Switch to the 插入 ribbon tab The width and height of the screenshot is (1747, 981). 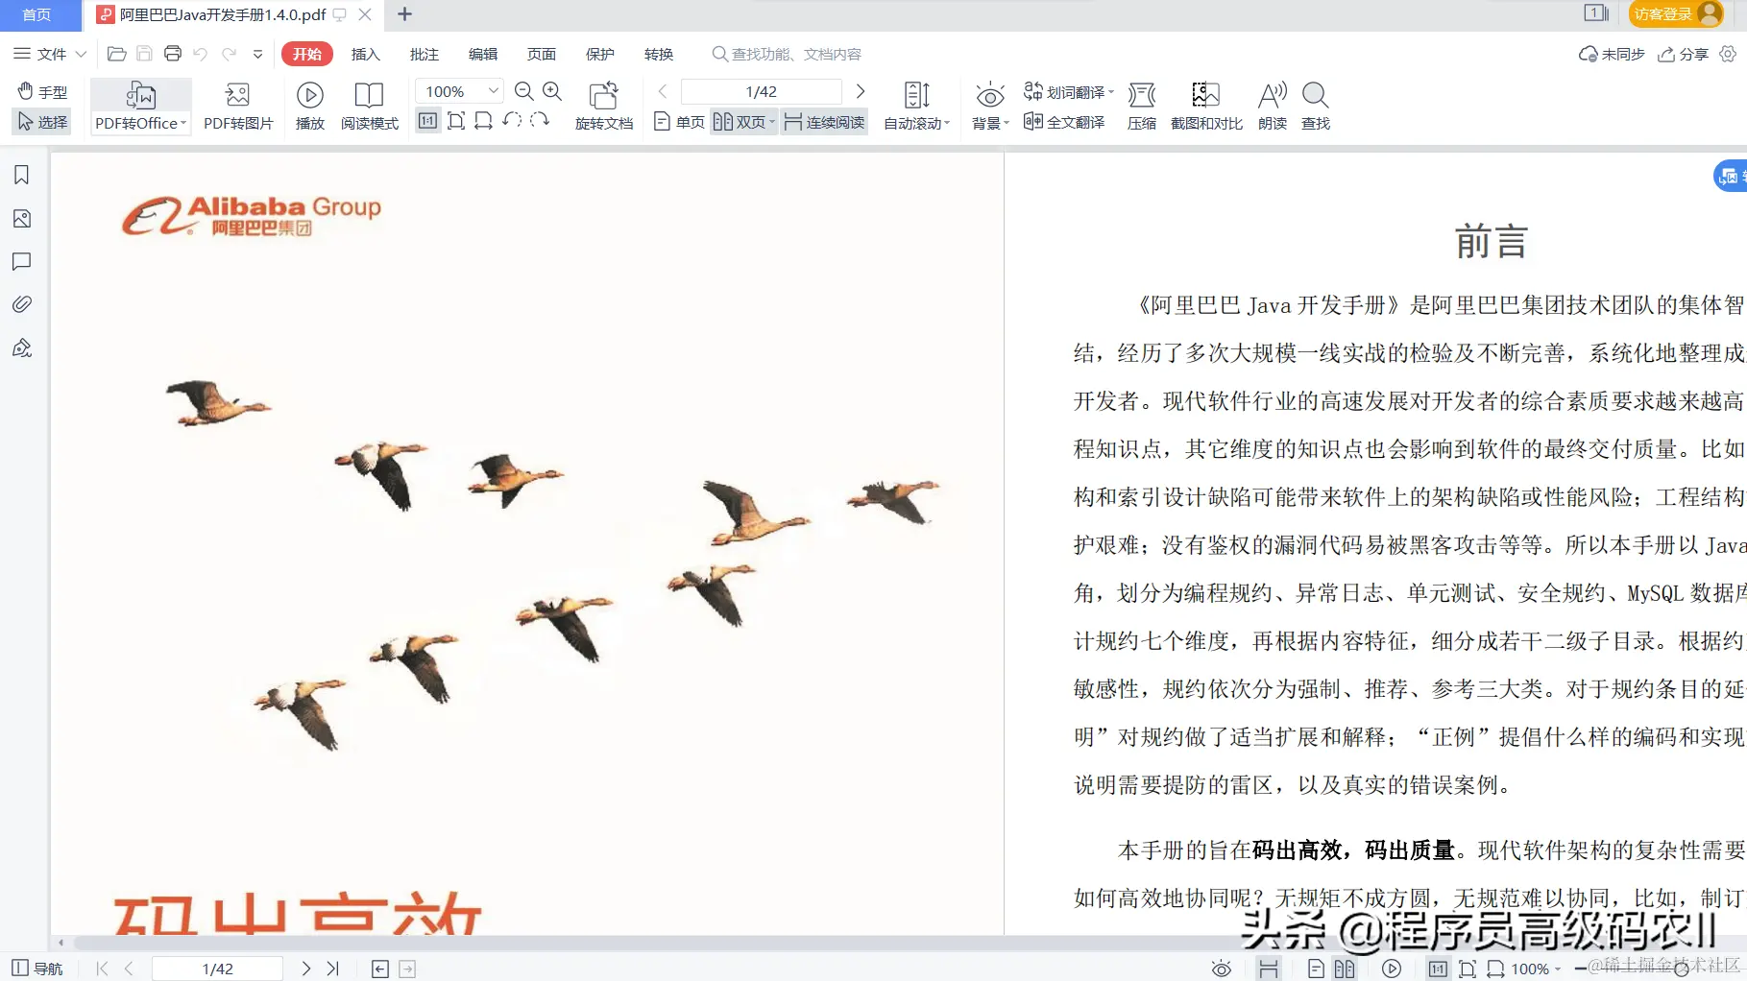tap(365, 55)
